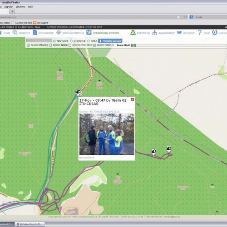This screenshot has height=227, width=227.
Task: Enable the Show Name checkbox
Action: tap(50, 45)
